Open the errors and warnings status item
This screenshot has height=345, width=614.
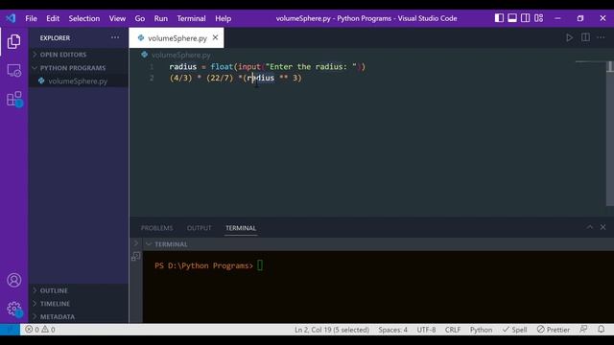(x=40, y=330)
